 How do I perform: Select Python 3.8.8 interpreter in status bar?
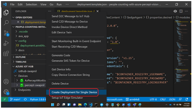[38, 99]
